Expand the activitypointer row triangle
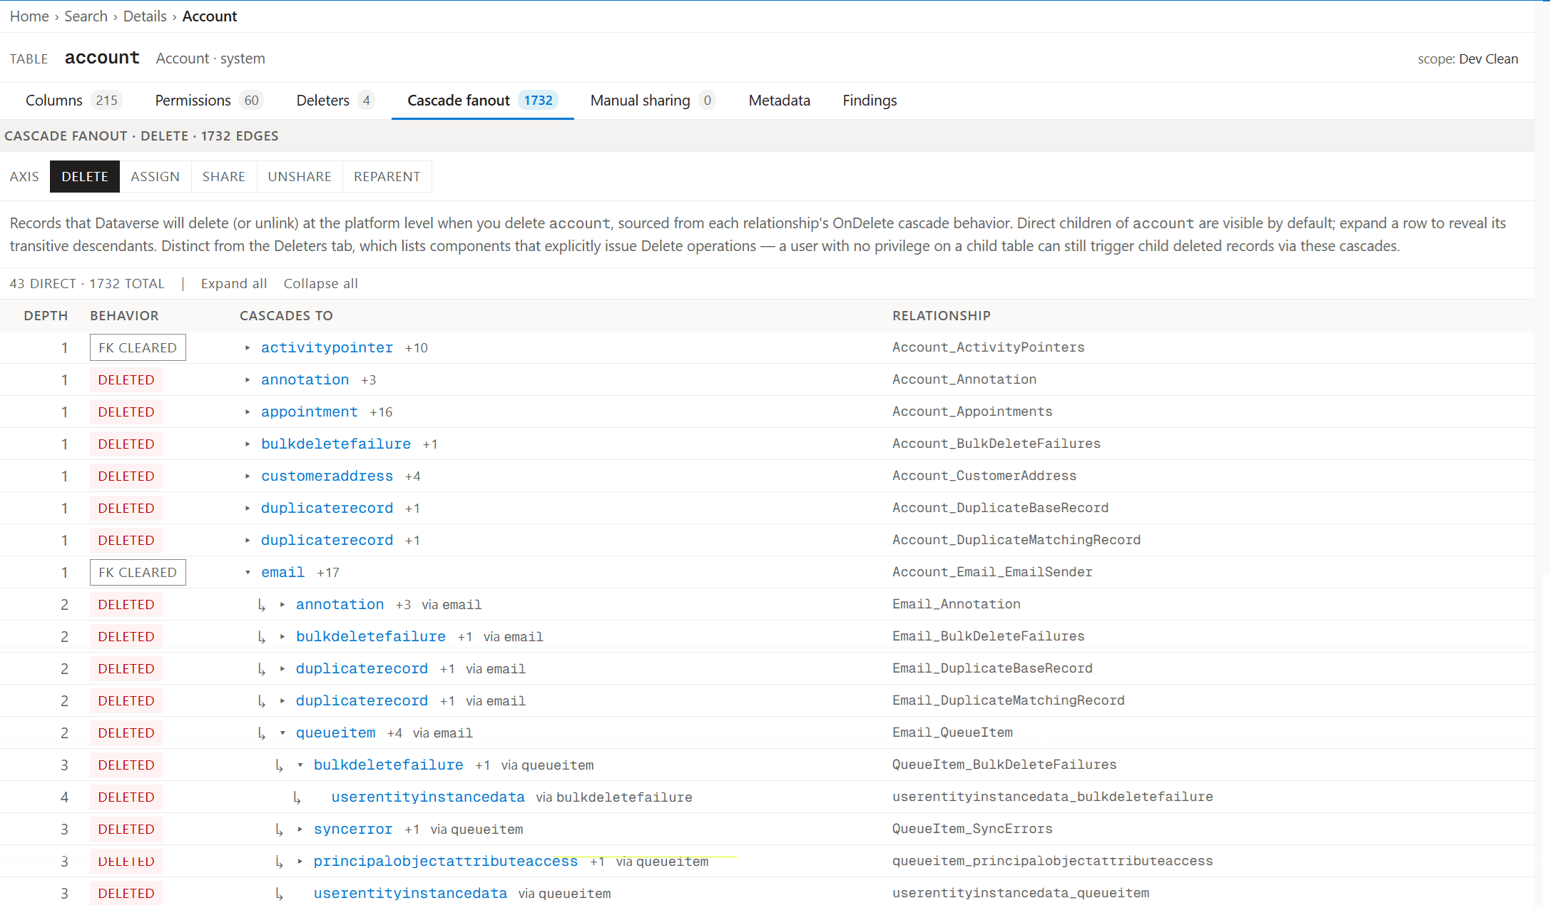This screenshot has width=1550, height=908. point(248,348)
